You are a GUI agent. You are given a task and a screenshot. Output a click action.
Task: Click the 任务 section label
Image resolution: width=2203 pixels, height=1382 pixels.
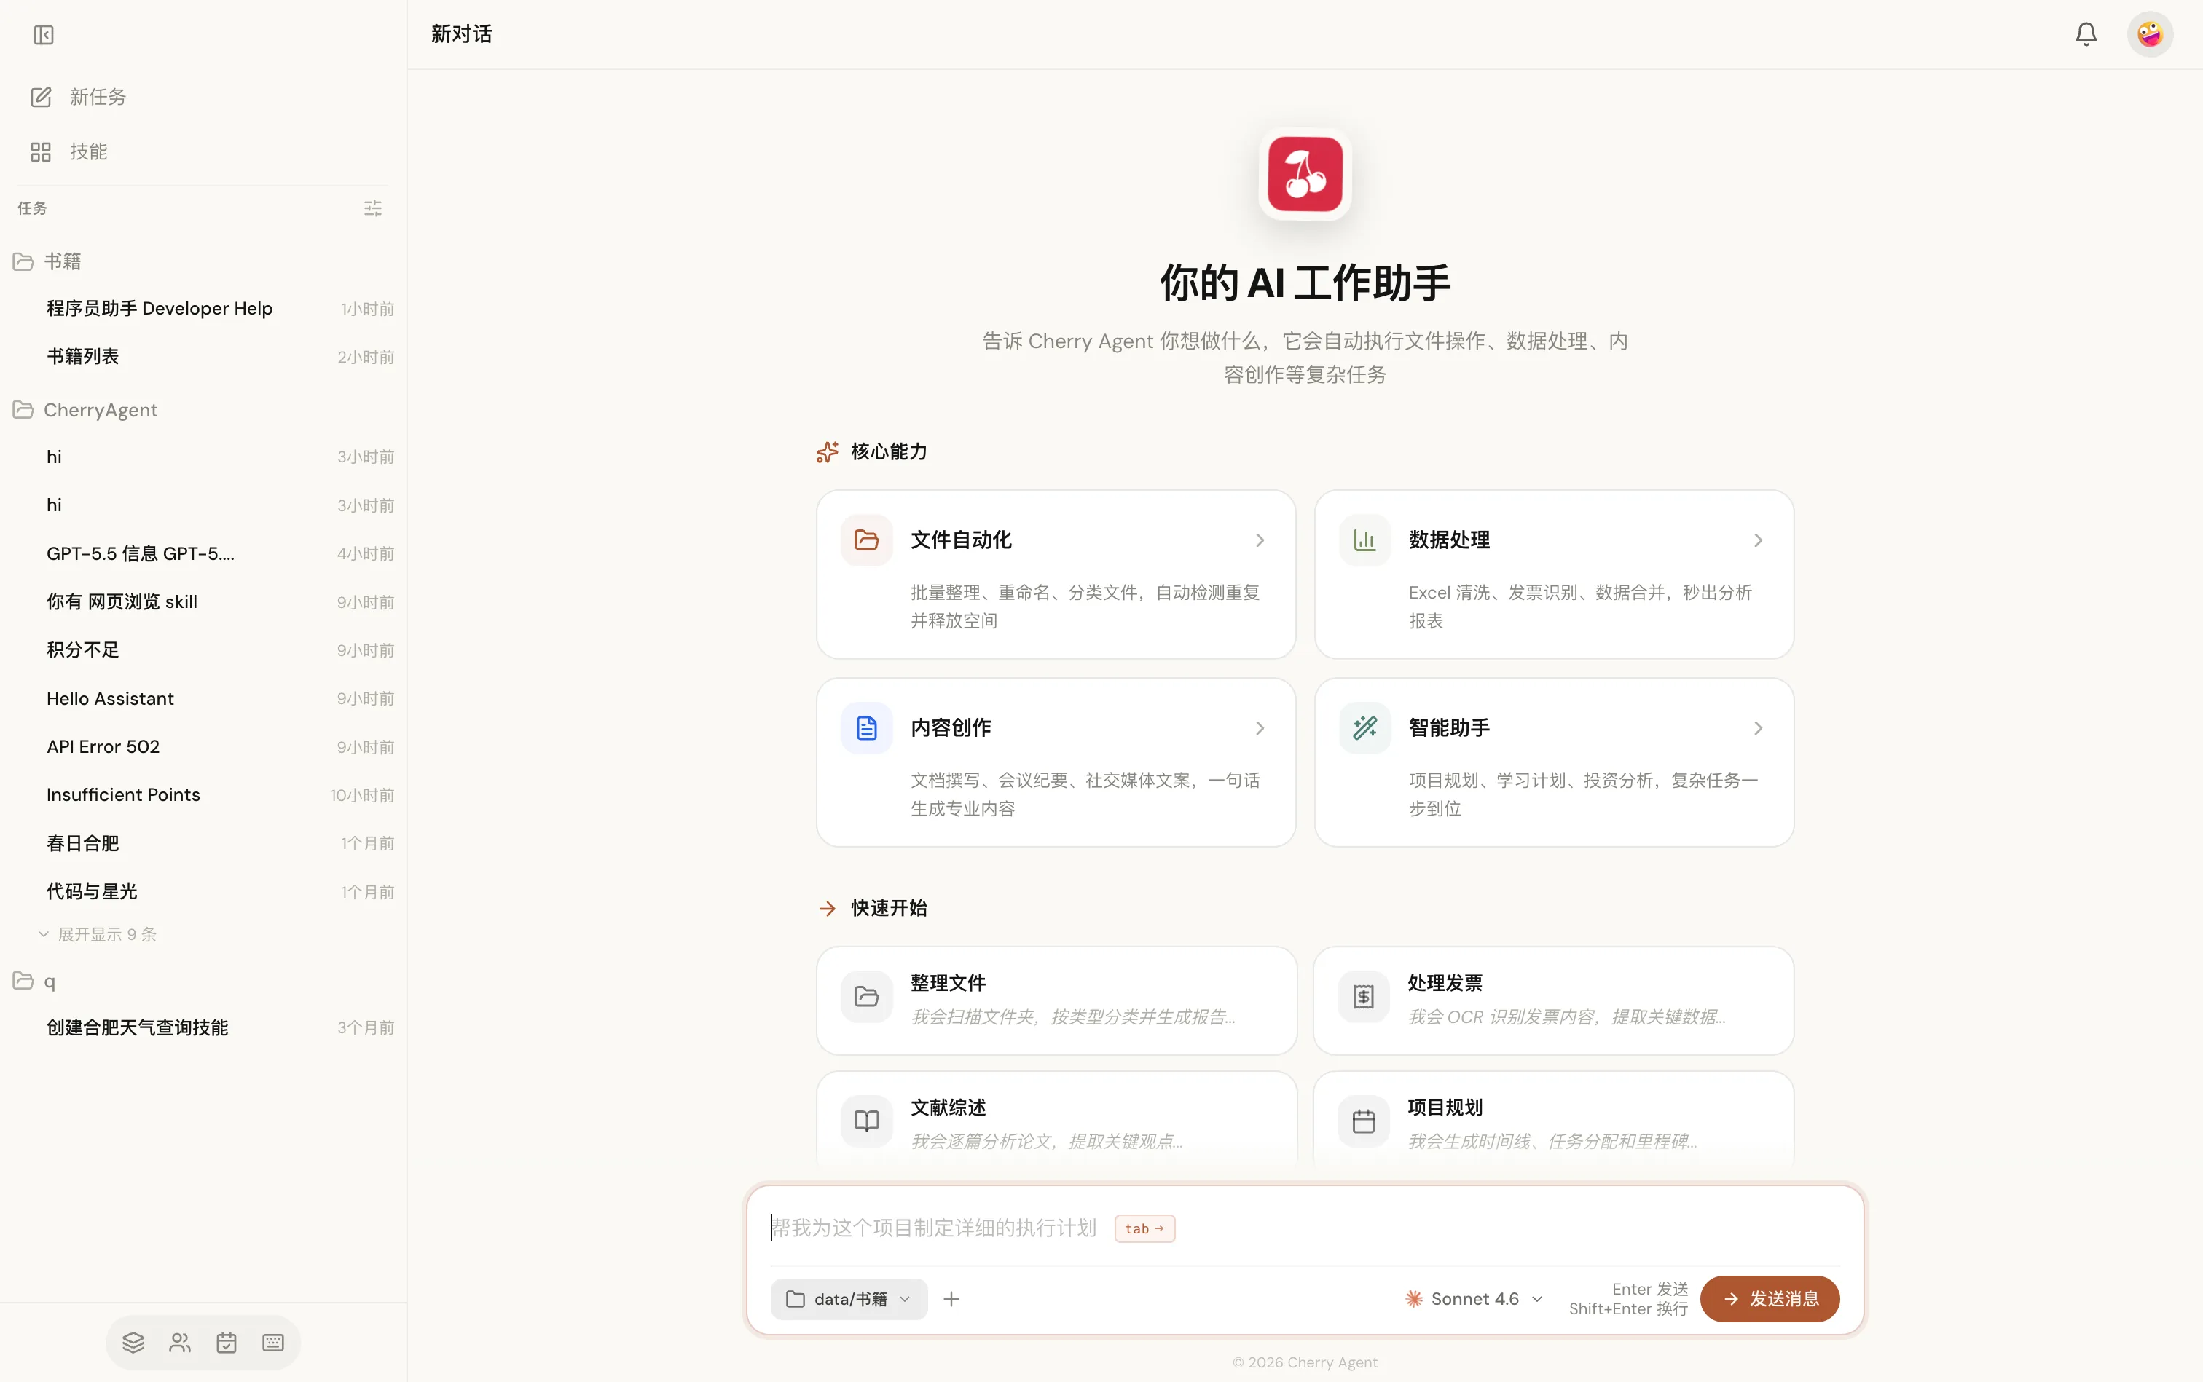coord(32,208)
